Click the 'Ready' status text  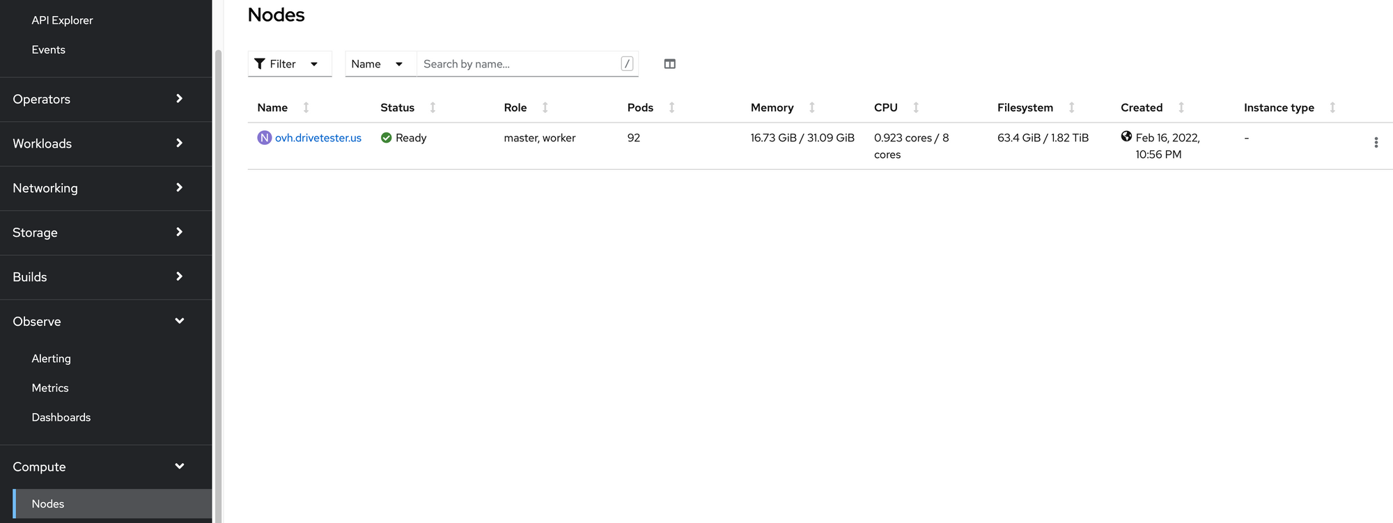click(411, 138)
